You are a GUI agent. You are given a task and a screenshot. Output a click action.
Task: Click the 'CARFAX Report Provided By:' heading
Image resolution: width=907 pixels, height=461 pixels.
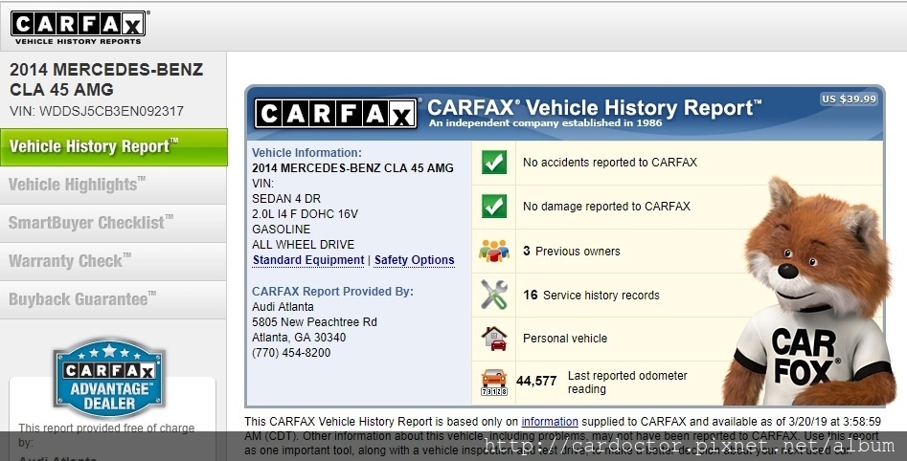click(x=332, y=291)
